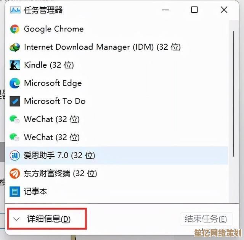The image size is (244, 240).
Task: Select the Microsoft To Do text entry
Action: [55, 101]
